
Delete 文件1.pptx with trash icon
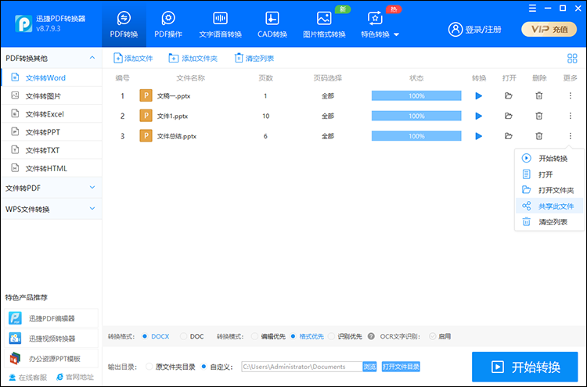click(538, 116)
